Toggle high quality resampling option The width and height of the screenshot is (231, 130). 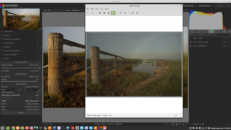point(21,95)
